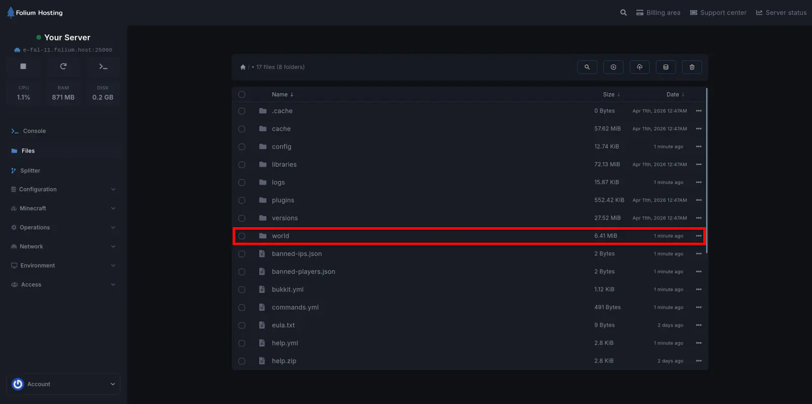Expand the Minecraft sidebar section
The image size is (812, 404).
coord(63,208)
